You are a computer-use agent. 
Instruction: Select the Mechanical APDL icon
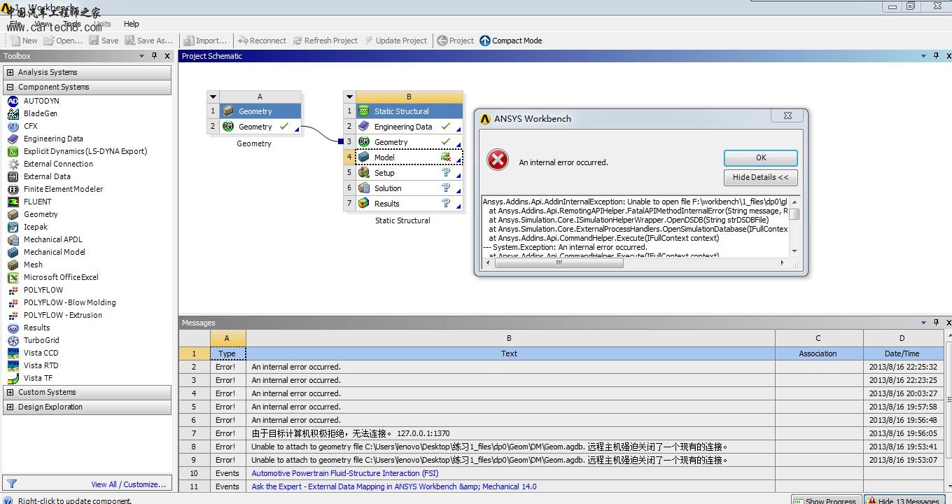13,239
